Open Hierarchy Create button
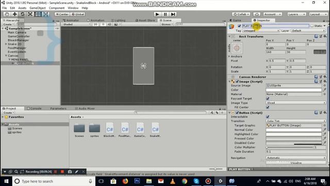Screen dimensions: 330x186 tap(8, 24)
